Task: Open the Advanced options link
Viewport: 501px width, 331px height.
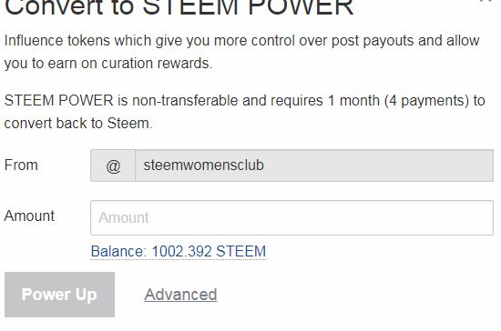Action: click(180, 295)
